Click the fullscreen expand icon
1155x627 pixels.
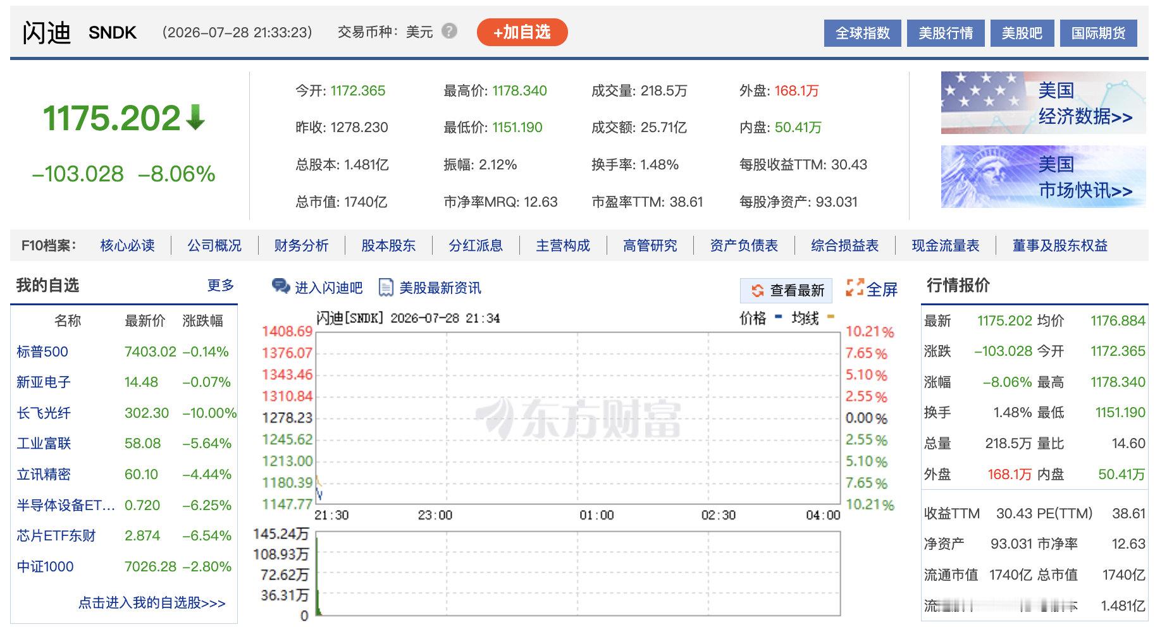[x=855, y=288]
